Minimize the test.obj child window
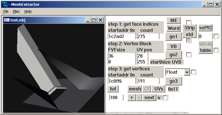 point(88,20)
